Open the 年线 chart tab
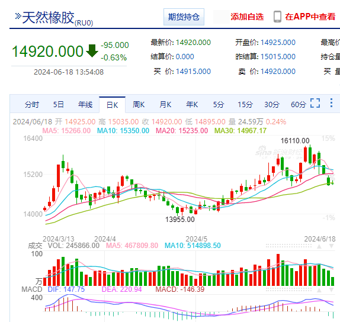The width and height of the screenshot is (340, 322). pos(85,105)
